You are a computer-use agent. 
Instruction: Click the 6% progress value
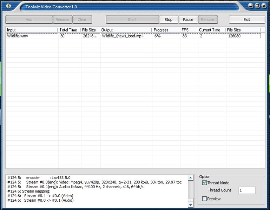[158, 36]
